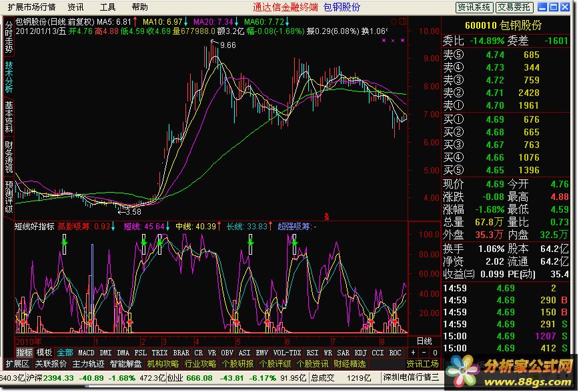The height and width of the screenshot is (392, 579).
Task: Click the 15:00 trade row with 1207
Action: (x=506, y=337)
